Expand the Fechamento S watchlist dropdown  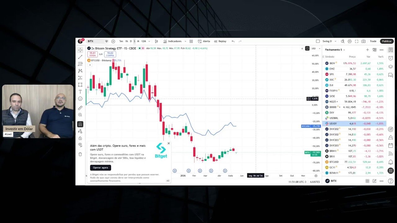point(335,50)
